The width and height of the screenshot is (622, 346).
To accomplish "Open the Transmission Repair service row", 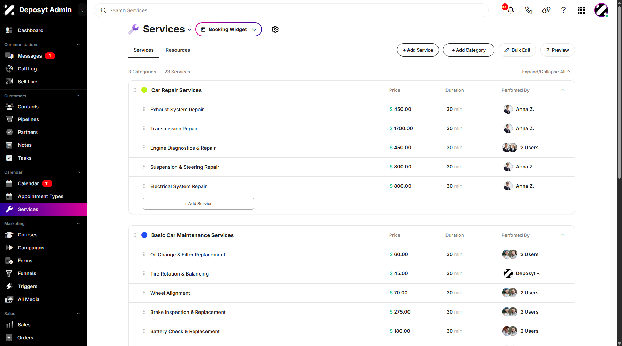I will 352,129.
